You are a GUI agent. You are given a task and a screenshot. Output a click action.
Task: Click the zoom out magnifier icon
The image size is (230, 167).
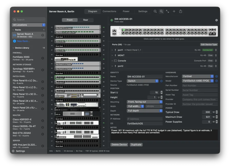pyautogui.click(x=155, y=11)
